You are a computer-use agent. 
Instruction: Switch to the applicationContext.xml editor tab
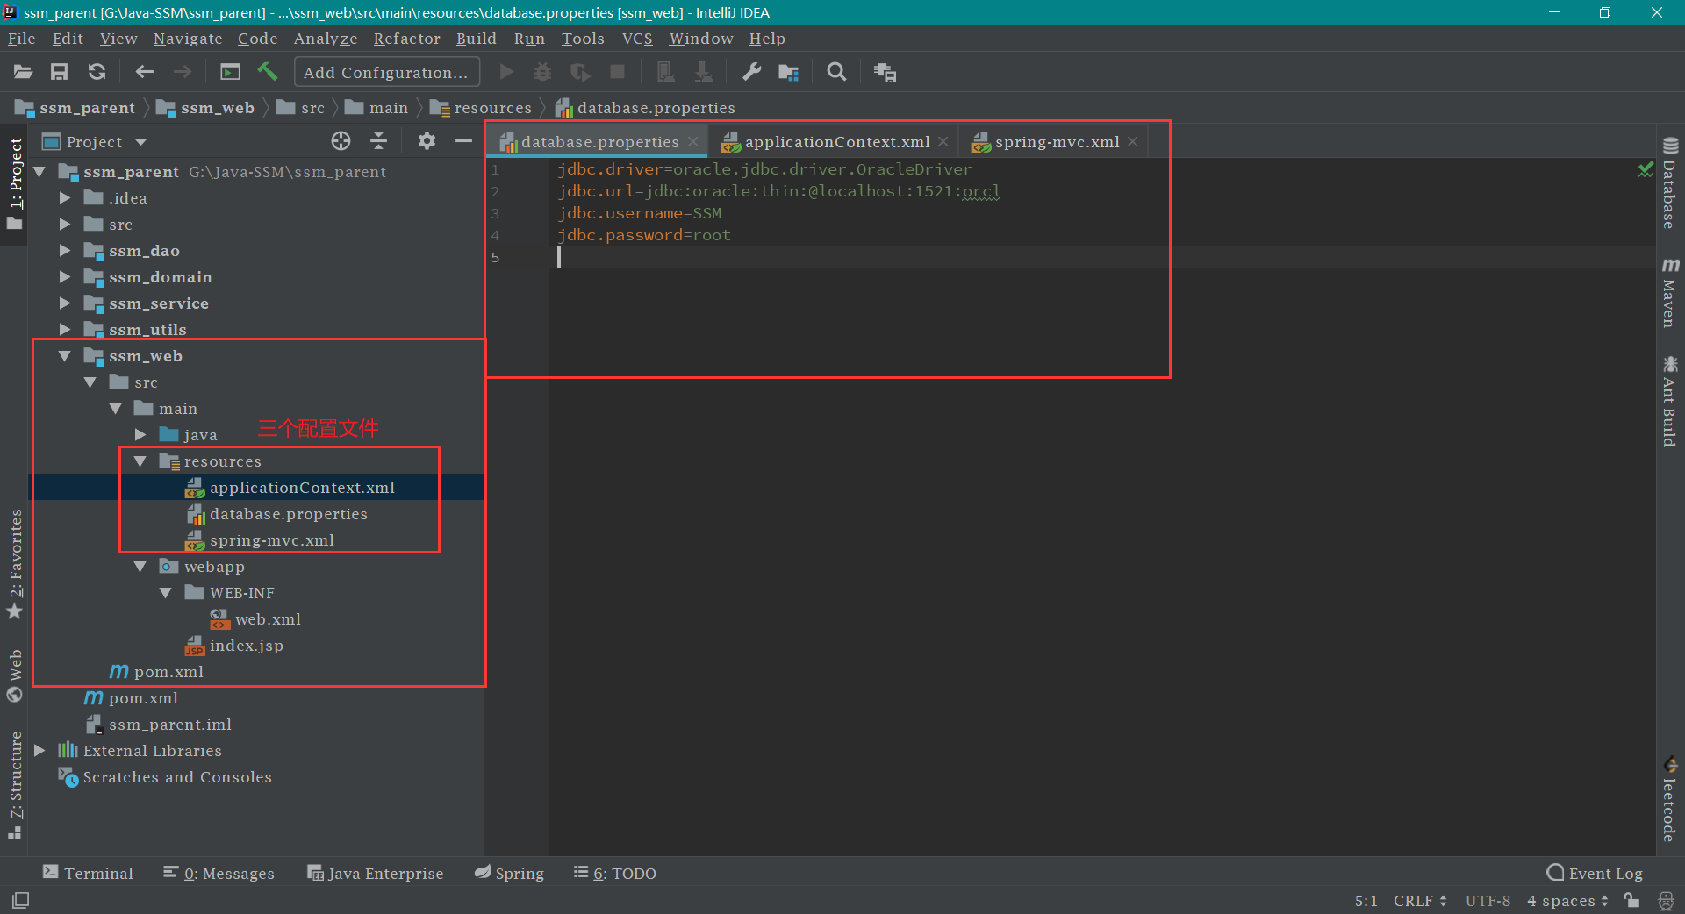point(836,142)
